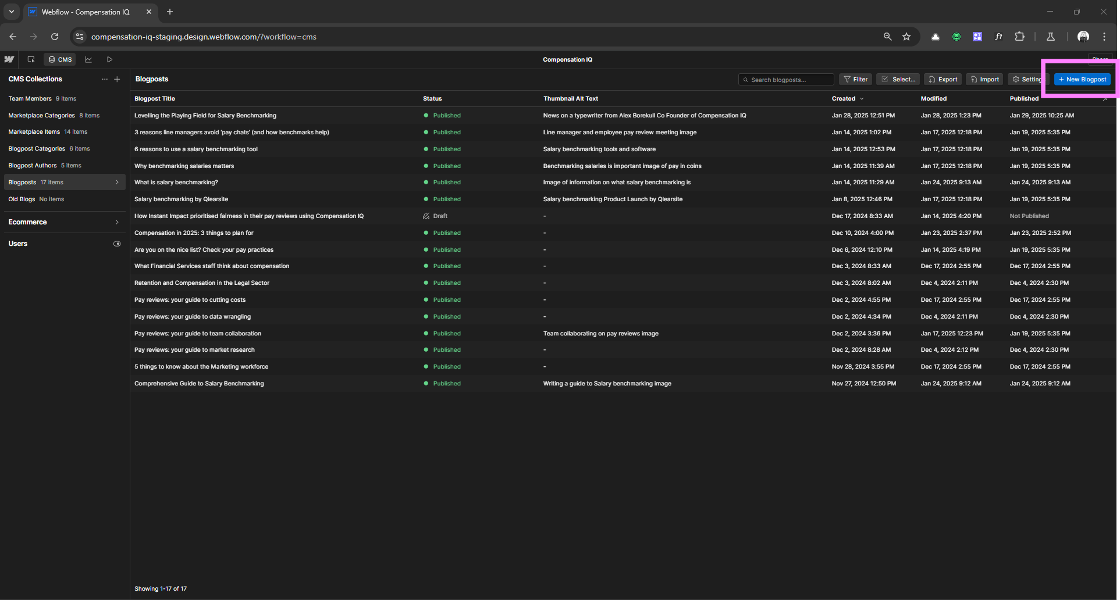The image size is (1120, 600).
Task: Open CMS Collections more options menu
Action: 105,79
